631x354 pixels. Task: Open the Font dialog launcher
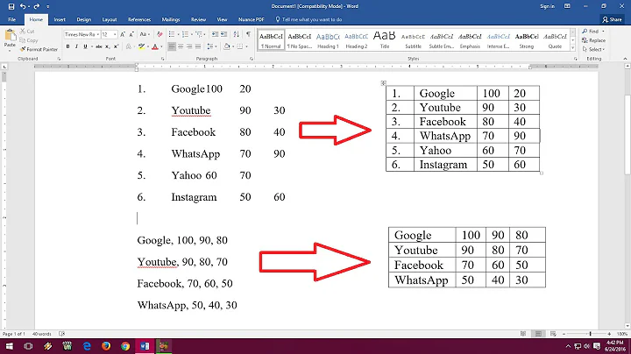click(163, 59)
